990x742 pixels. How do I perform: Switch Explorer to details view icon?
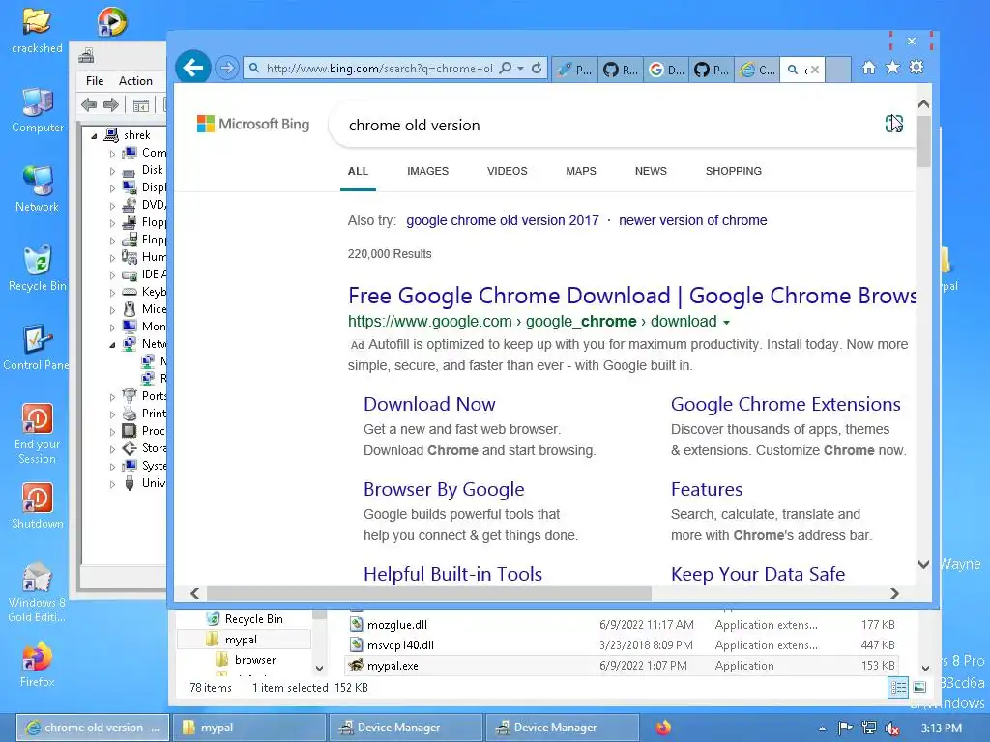click(898, 687)
